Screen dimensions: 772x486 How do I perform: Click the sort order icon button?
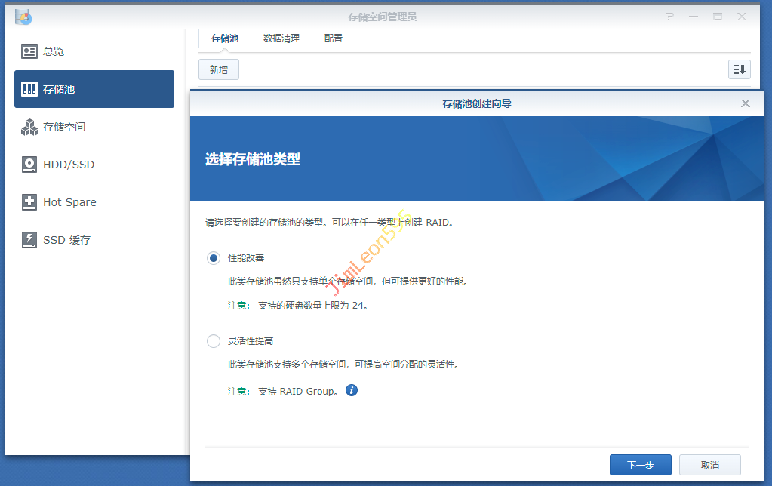[x=739, y=69]
